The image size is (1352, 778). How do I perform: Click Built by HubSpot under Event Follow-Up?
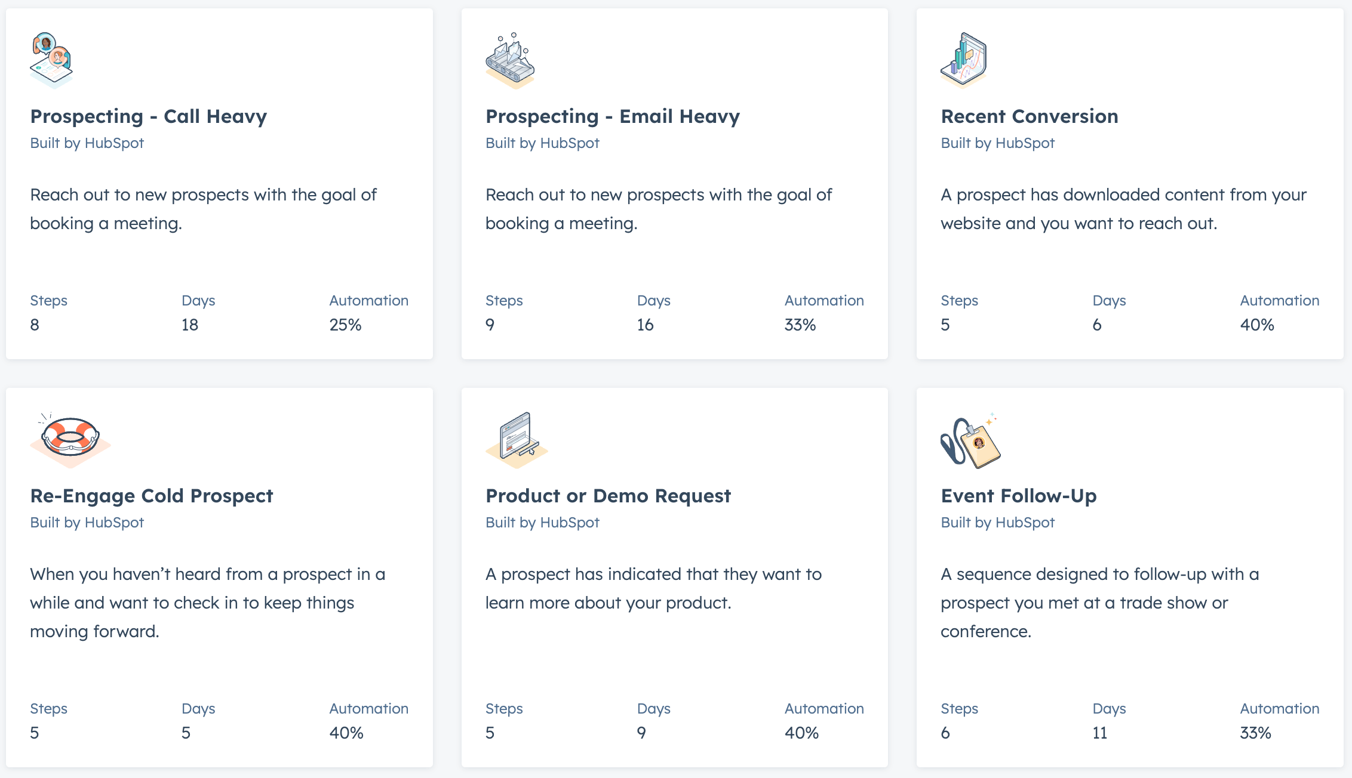pos(997,523)
